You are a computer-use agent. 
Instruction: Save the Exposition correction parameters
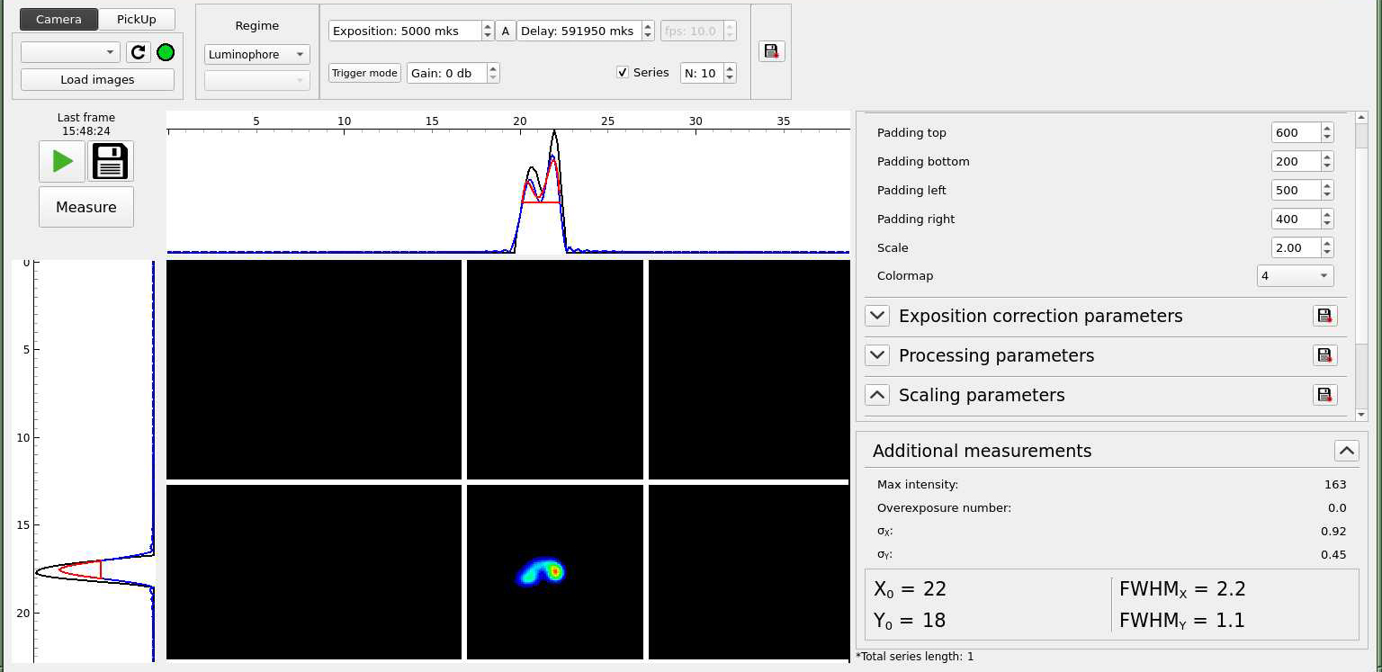pyautogui.click(x=1324, y=316)
